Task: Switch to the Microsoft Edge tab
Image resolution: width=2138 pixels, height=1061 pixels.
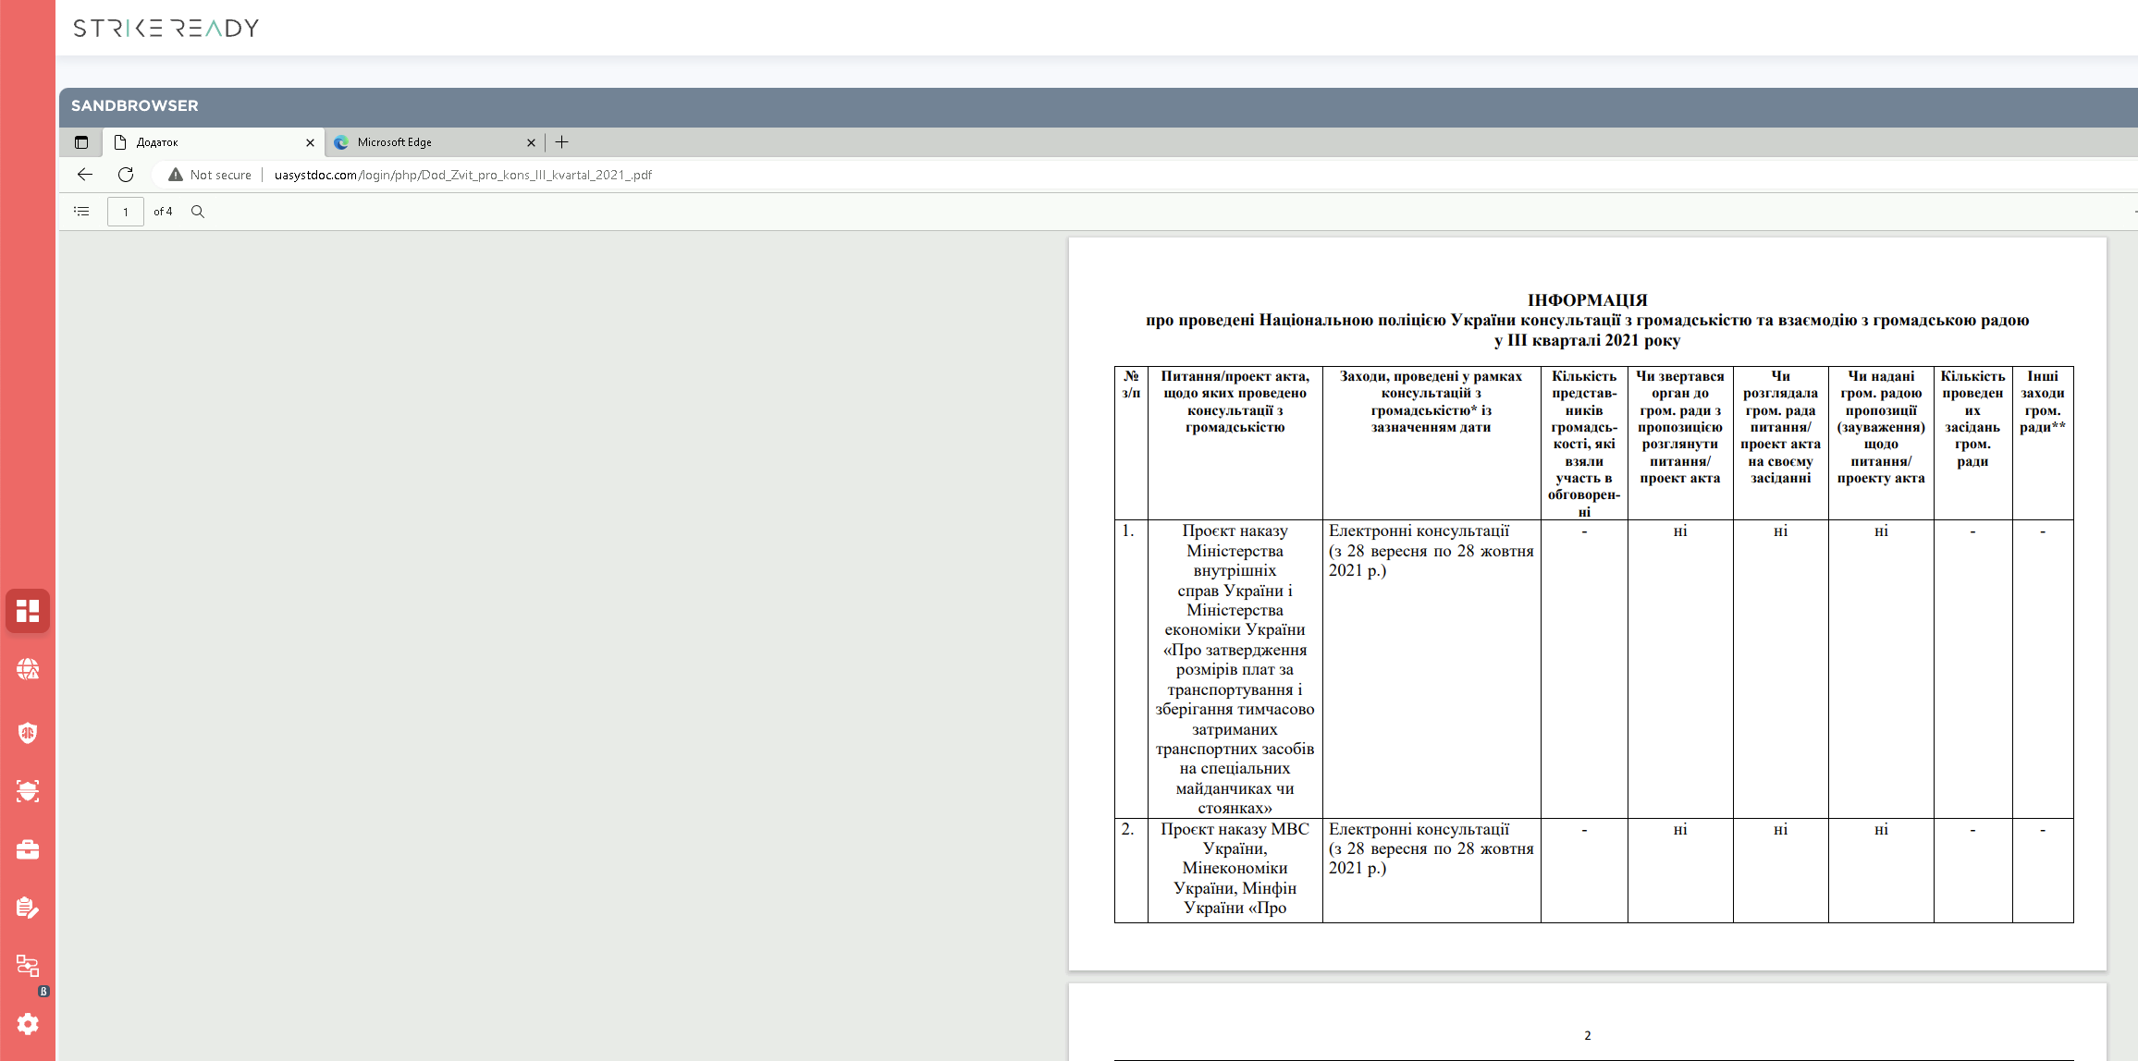Action: (x=435, y=142)
